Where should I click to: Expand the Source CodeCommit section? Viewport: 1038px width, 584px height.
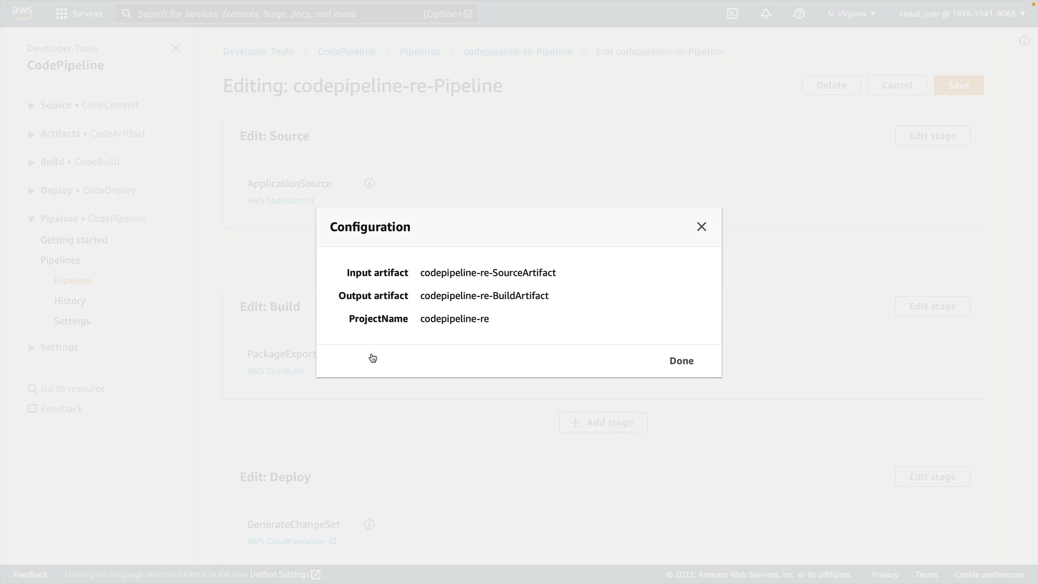31,106
